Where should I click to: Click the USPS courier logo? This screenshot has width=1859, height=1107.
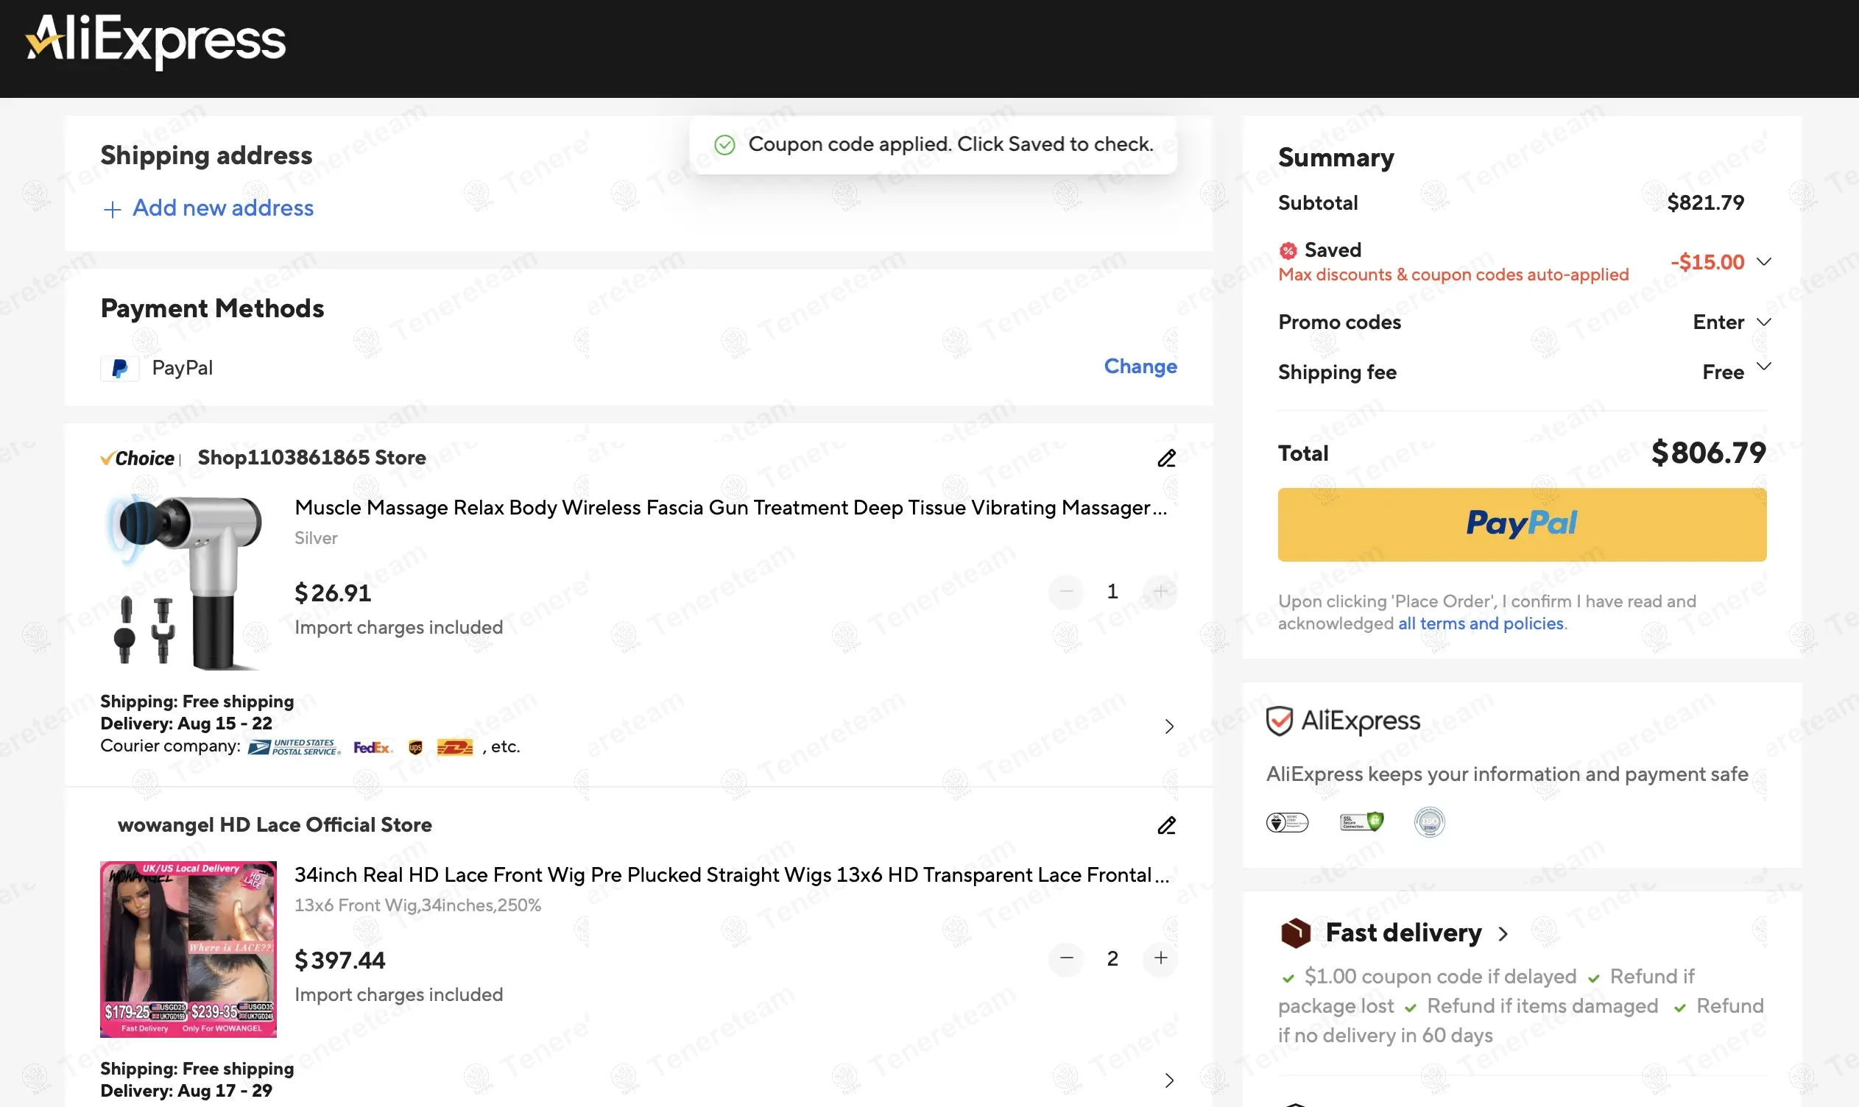pyautogui.click(x=294, y=748)
